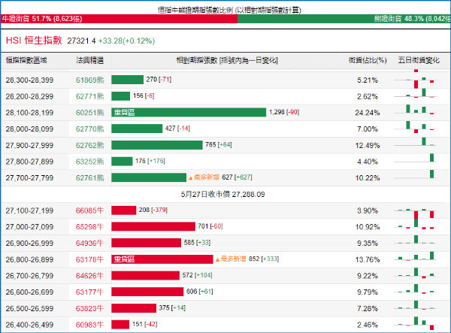Click the green bar labeled 765 [+64]
Screen dimensions: 451x333
157,145
